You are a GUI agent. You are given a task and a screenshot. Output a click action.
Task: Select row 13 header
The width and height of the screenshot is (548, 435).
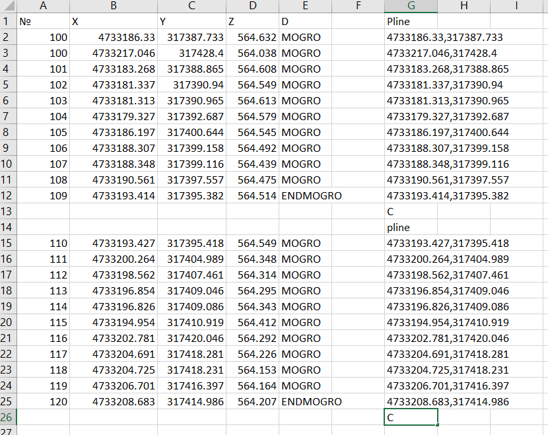(8, 211)
